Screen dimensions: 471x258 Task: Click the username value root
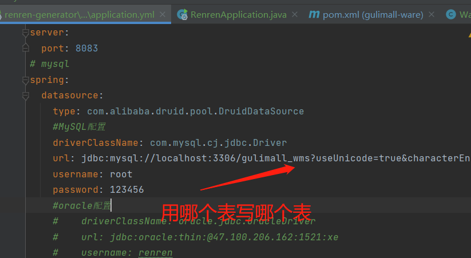point(121,174)
